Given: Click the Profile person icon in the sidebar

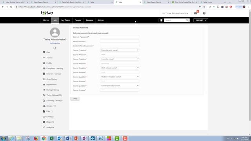Looking at the screenshot, I should [x=44, y=63].
